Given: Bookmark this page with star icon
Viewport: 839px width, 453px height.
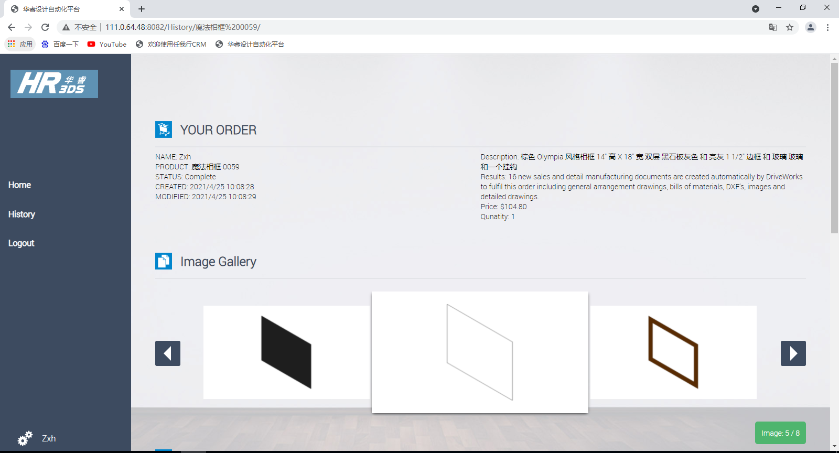Looking at the screenshot, I should coord(790,27).
